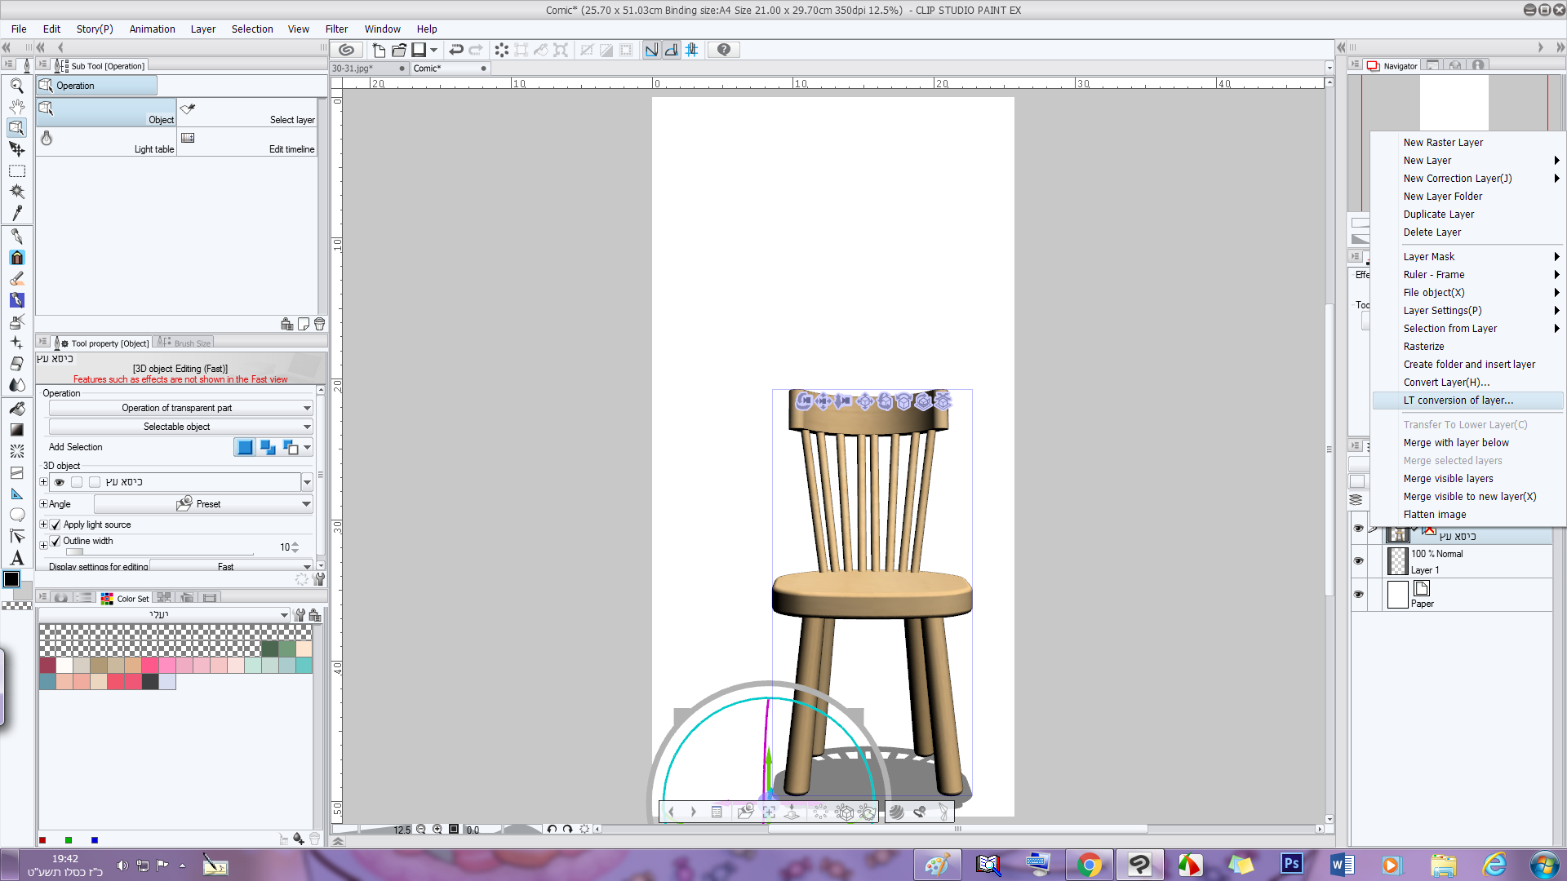Click the Undo toolbar icon
Image resolution: width=1567 pixels, height=881 pixels.
click(456, 50)
